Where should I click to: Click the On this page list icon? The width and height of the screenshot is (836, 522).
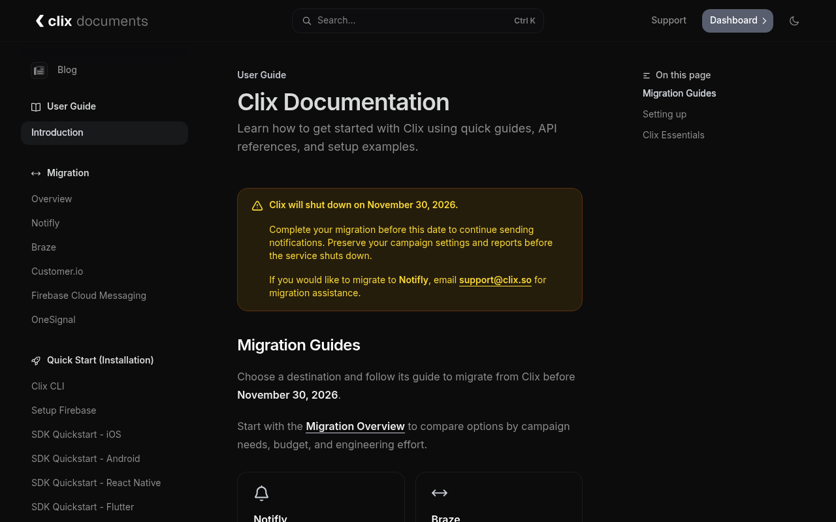click(647, 76)
